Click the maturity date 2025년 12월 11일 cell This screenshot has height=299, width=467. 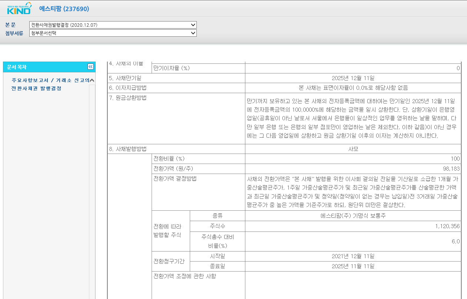pos(353,78)
